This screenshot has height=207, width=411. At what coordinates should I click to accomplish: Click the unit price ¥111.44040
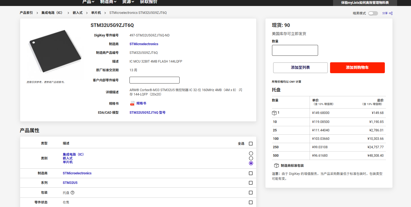pyautogui.click(x=321, y=130)
